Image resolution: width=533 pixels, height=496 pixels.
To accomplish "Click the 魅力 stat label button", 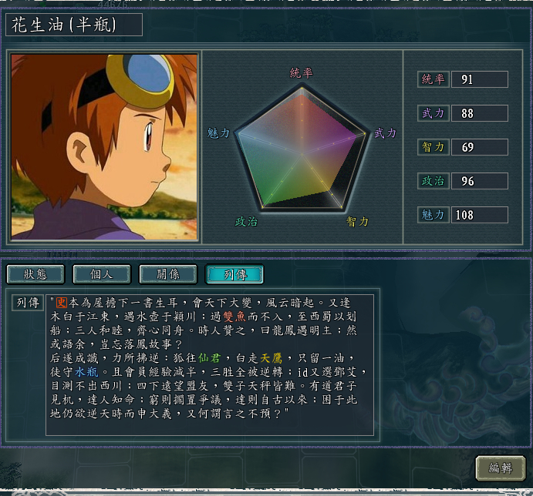I will pyautogui.click(x=433, y=215).
